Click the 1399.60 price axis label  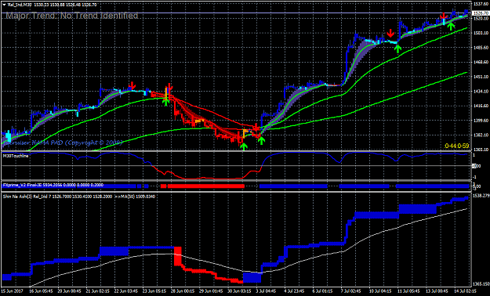click(481, 121)
